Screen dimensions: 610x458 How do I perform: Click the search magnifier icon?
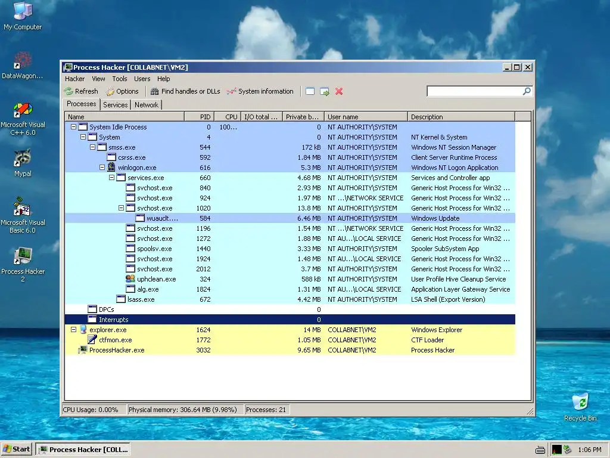coord(527,91)
